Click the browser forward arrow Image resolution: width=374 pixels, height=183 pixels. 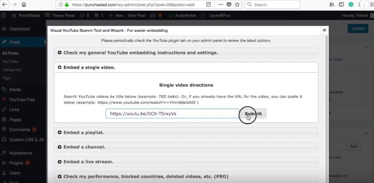(14, 4)
